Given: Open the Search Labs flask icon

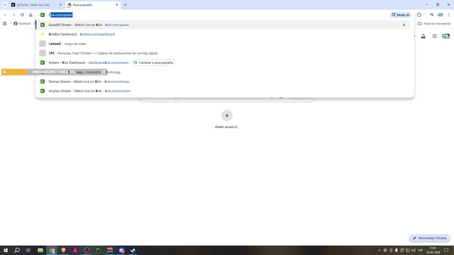Looking at the screenshot, I should pos(423,36).
